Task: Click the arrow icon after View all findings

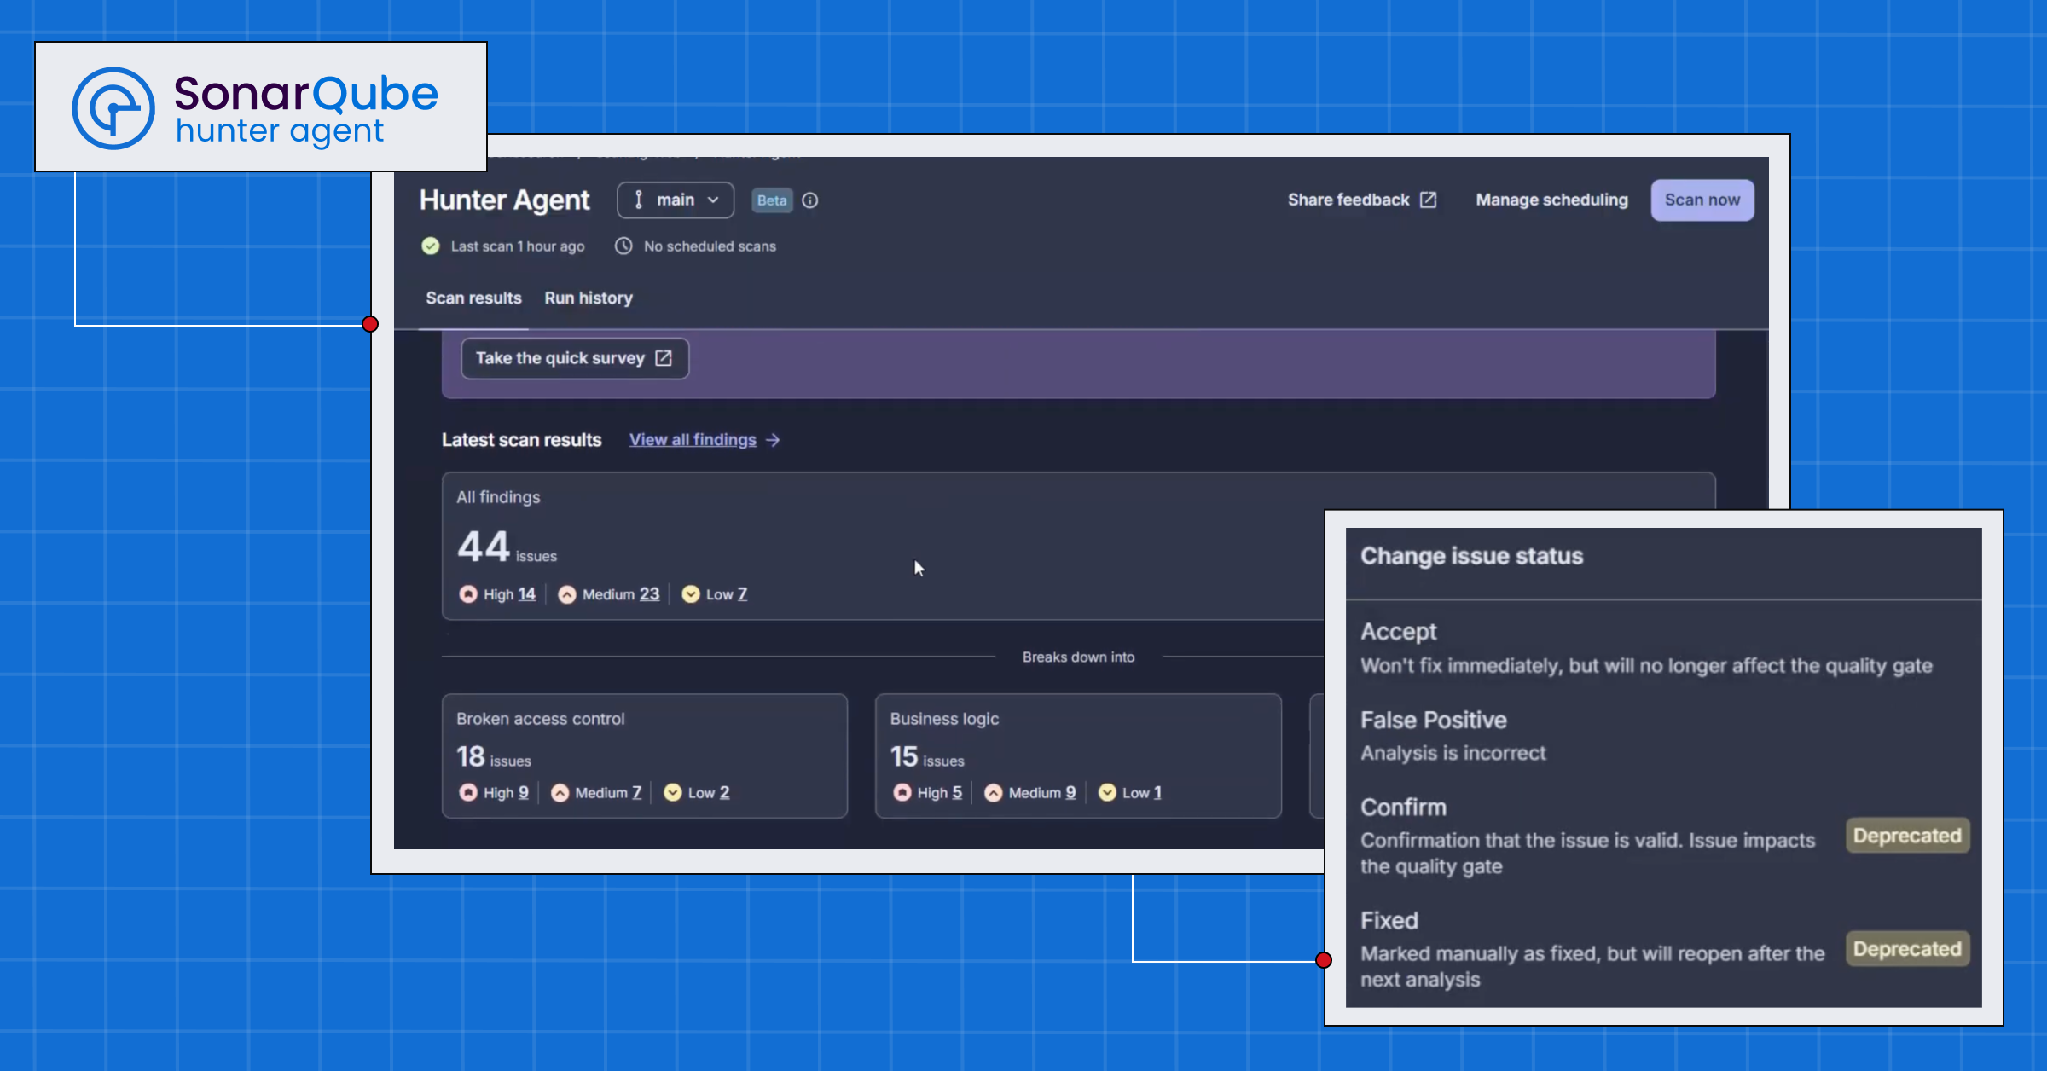Action: [x=773, y=440]
